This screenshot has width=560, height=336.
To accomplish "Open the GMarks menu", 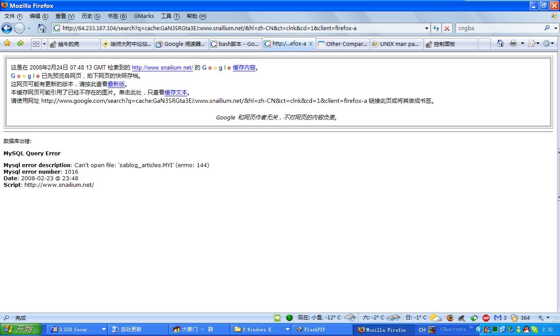I will click(x=144, y=16).
